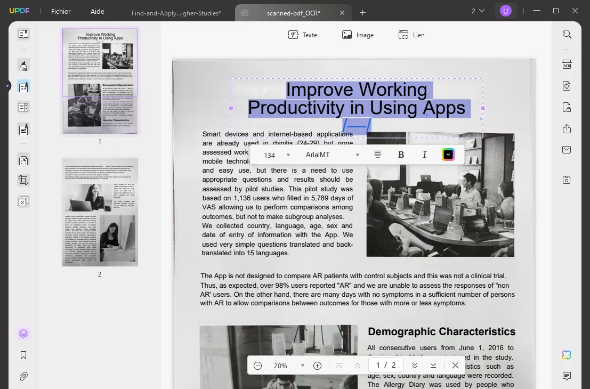Viewport: 590px width, 389px height.
Task: Open the Search magnifier on right sidebar
Action: click(567, 34)
